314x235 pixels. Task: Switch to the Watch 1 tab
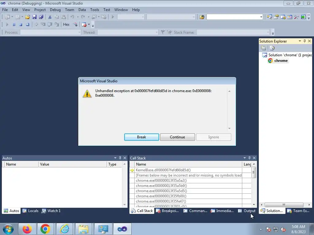click(51, 211)
